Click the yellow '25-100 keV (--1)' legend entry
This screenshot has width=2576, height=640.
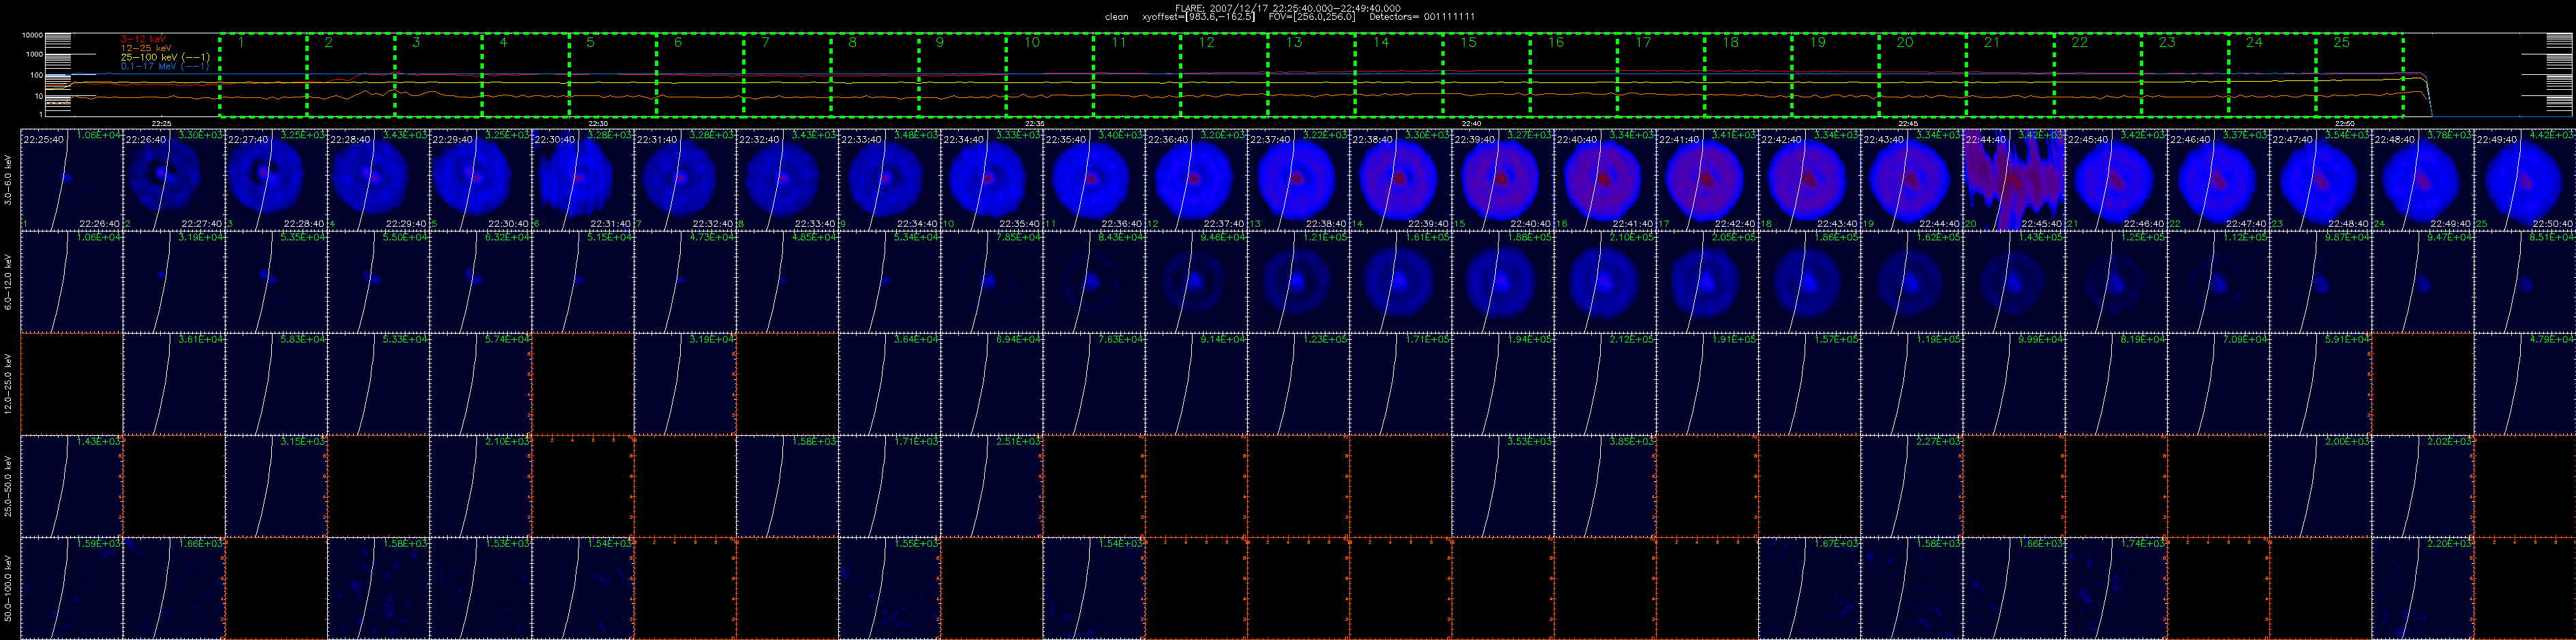165,57
